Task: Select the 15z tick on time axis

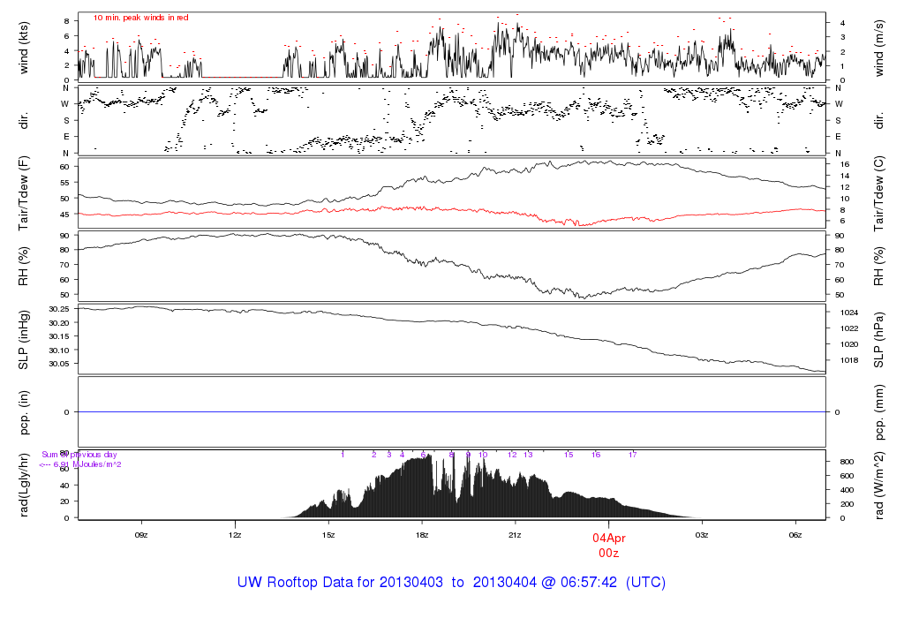Action: pyautogui.click(x=328, y=535)
